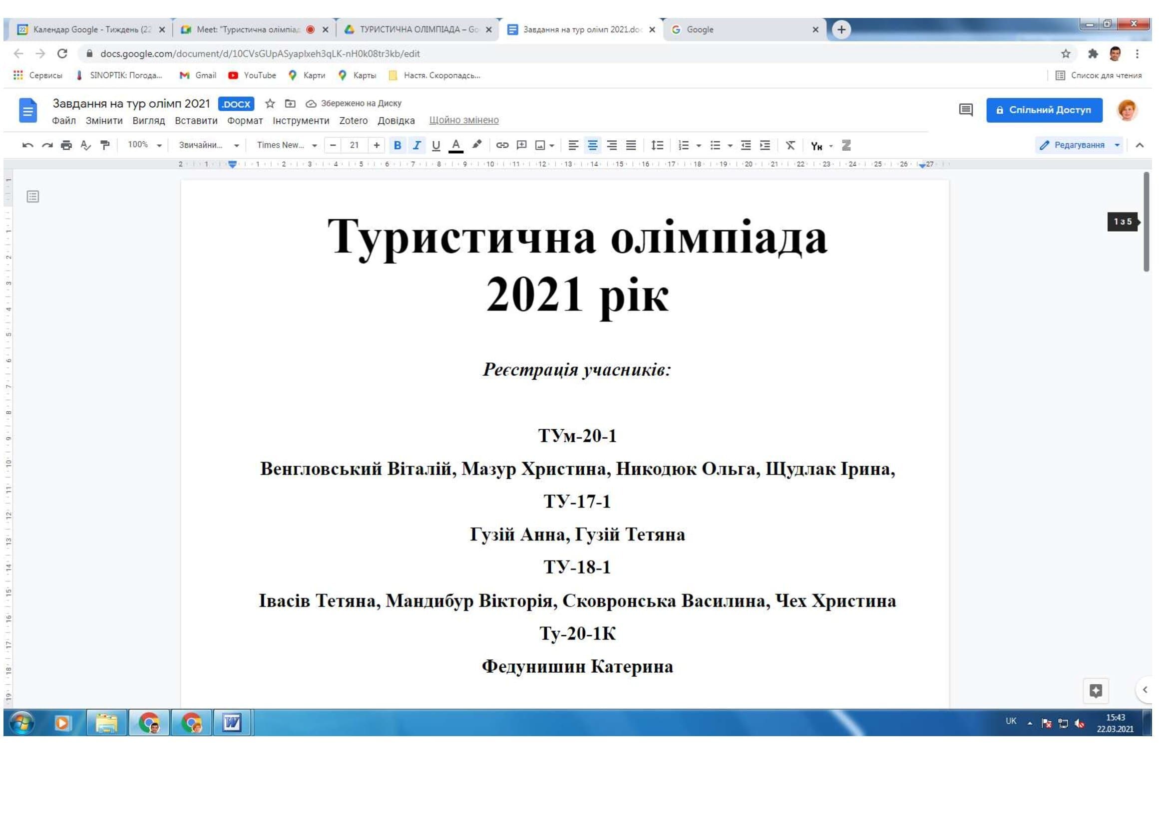Viewport: 1168px width, 825px height.
Task: Click the clear formatting icon
Action: click(790, 145)
